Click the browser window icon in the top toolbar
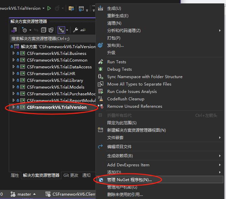The image size is (226, 199). pyautogui.click(x=81, y=9)
